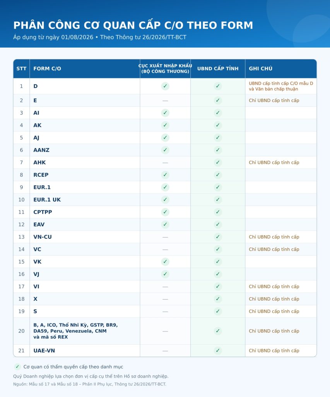This screenshot has width=330, height=397.
Task: Click the Cục XNK checkmark for form AJ
Action: coord(165,138)
